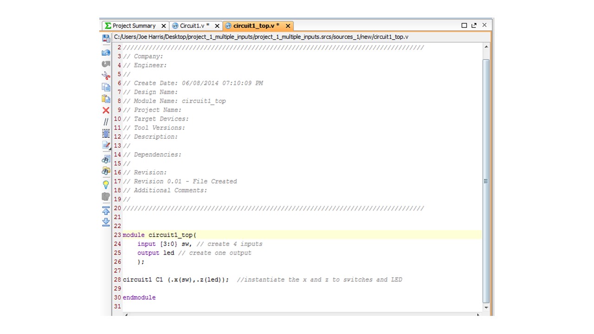This screenshot has width=594, height=334.
Task: Click the horizontal scrollbar right arrow
Action: [478, 315]
